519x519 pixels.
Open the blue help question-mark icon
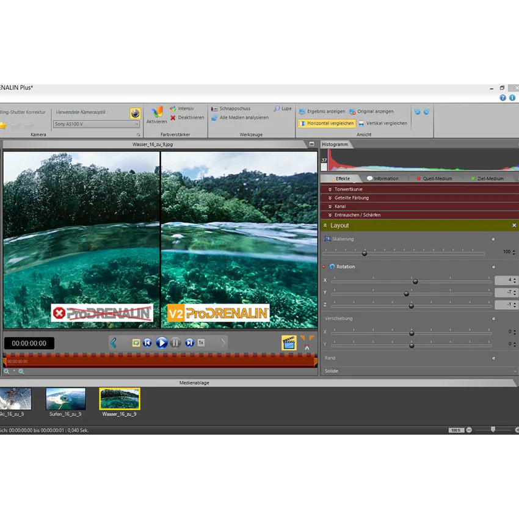503,98
